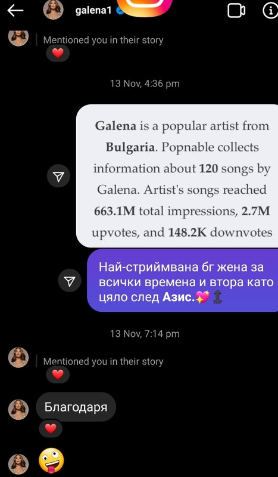Start a video call with galena1
This screenshot has height=477, width=278.
click(236, 11)
